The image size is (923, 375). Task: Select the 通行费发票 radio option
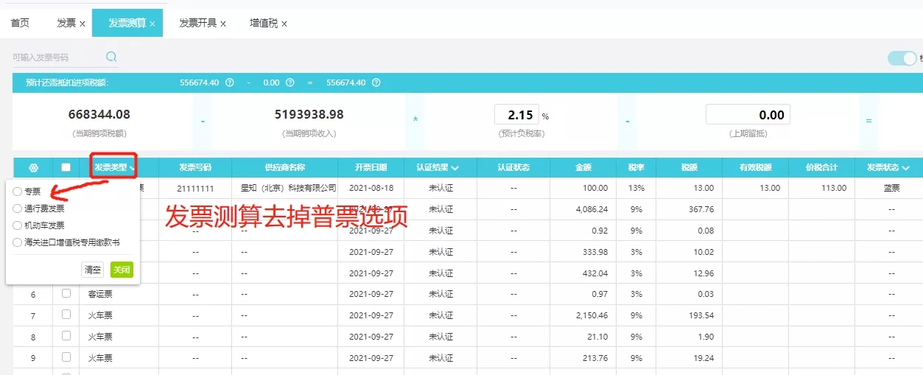pyautogui.click(x=18, y=208)
